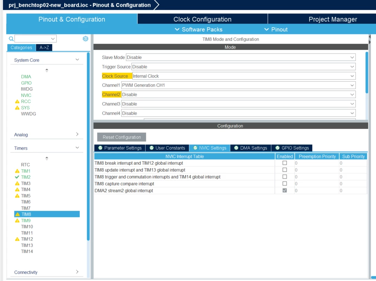
Task: Open the Software Packs menu
Action: click(x=198, y=30)
